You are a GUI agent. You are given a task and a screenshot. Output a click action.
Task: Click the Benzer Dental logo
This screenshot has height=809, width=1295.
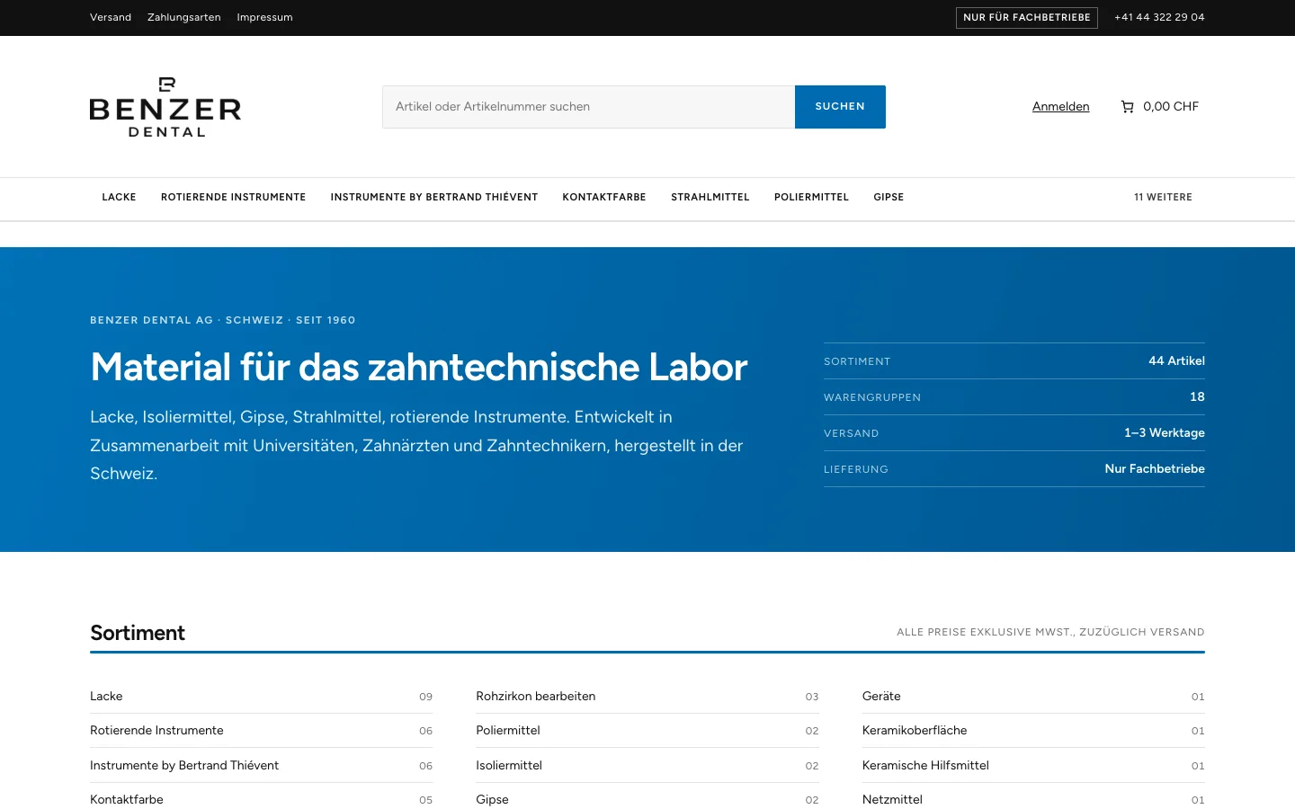click(165, 107)
